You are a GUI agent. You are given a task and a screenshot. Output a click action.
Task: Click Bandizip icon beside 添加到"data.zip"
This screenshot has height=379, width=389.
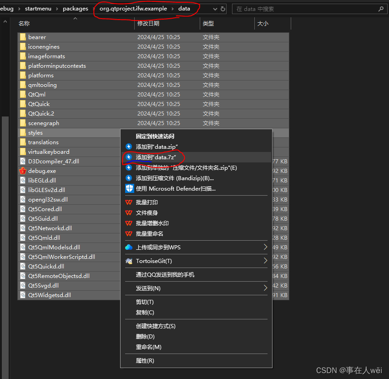click(x=129, y=147)
